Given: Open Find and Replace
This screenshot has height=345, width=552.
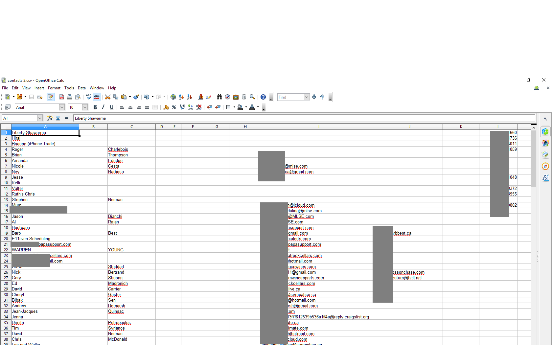Looking at the screenshot, I should click(x=219, y=97).
